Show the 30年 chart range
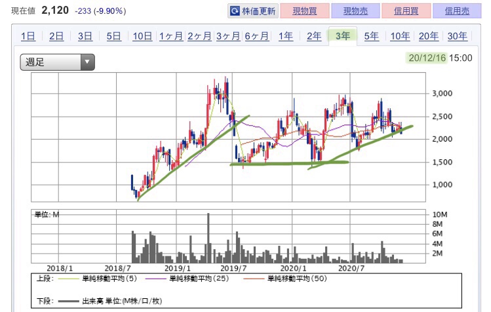Screen dimensions: 491x312 (457, 36)
